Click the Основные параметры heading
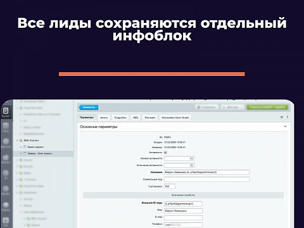Viewport: 304px width, 228px height. coord(98,127)
